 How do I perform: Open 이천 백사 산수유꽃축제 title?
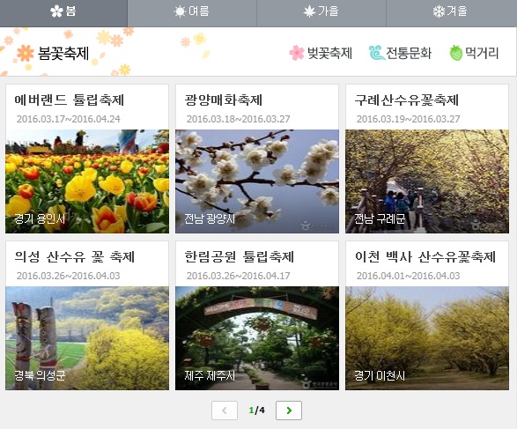point(425,257)
